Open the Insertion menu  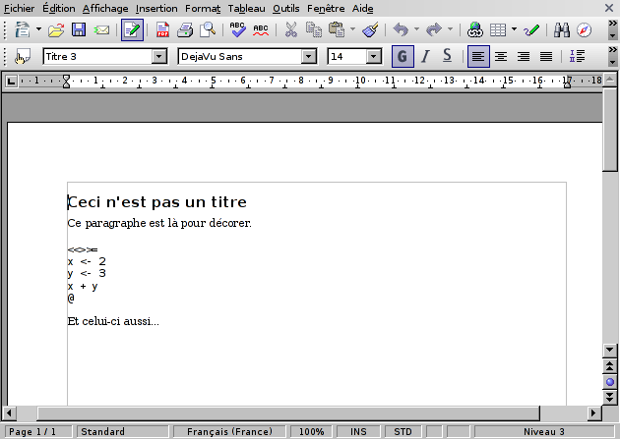click(x=156, y=7)
